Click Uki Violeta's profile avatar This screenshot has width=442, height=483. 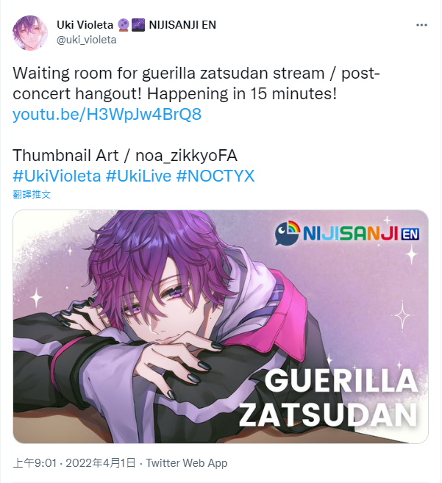[30, 33]
